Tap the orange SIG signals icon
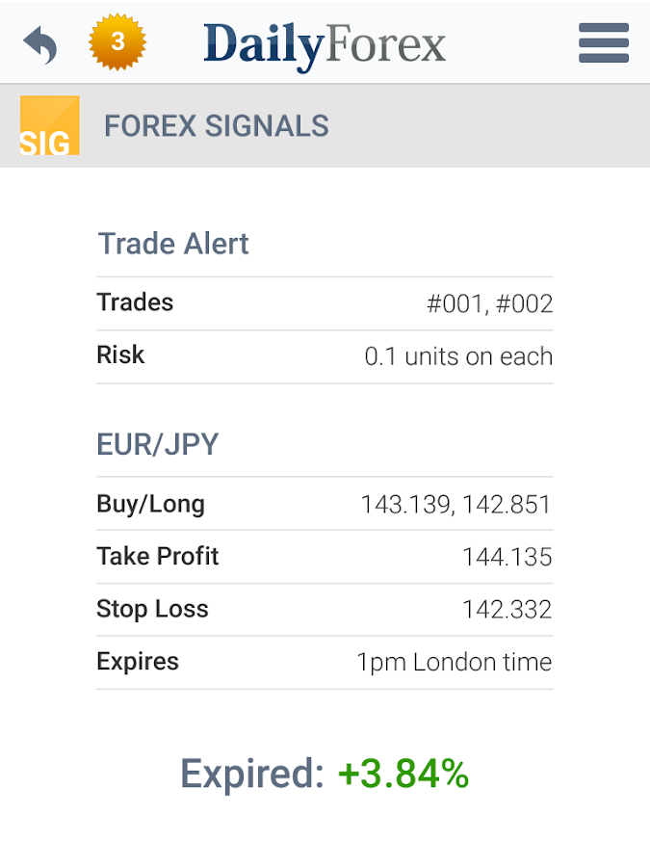 pos(49,125)
